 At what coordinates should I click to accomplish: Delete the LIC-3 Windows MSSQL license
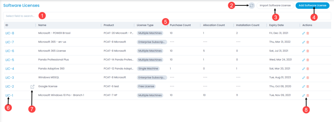(x=308, y=78)
